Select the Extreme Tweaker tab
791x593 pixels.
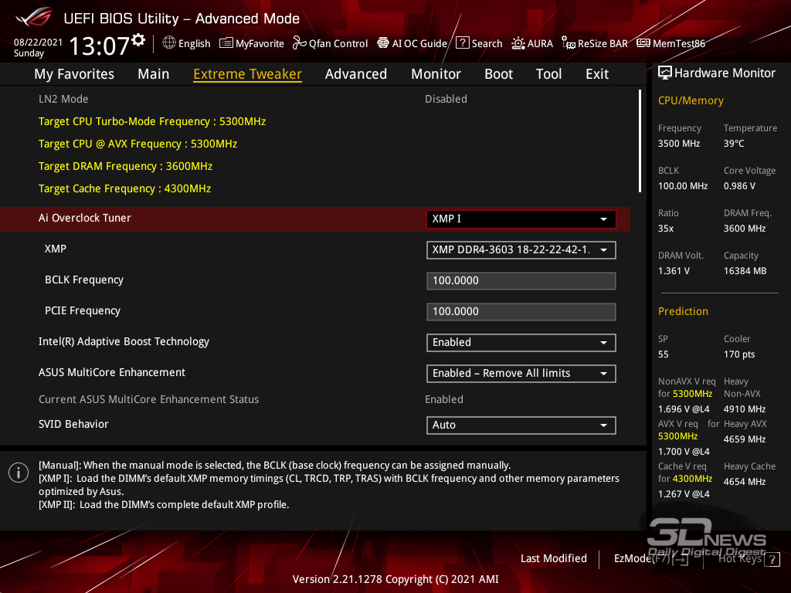248,74
